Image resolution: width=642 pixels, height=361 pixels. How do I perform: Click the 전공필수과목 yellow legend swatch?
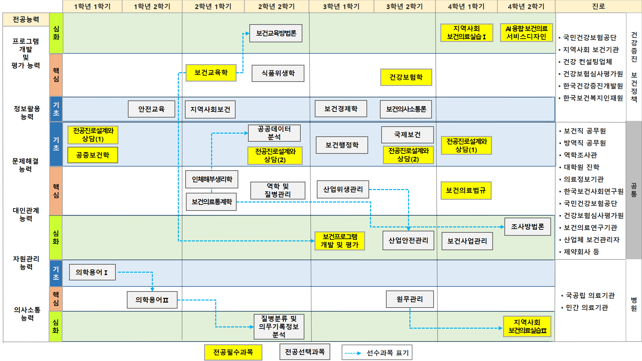pos(233,352)
